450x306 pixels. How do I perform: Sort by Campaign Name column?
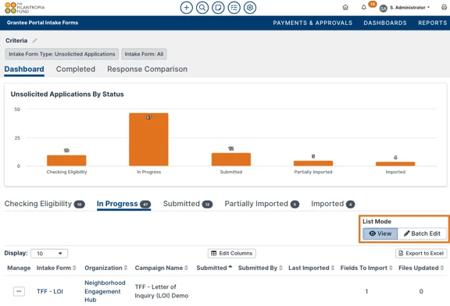coord(161,268)
